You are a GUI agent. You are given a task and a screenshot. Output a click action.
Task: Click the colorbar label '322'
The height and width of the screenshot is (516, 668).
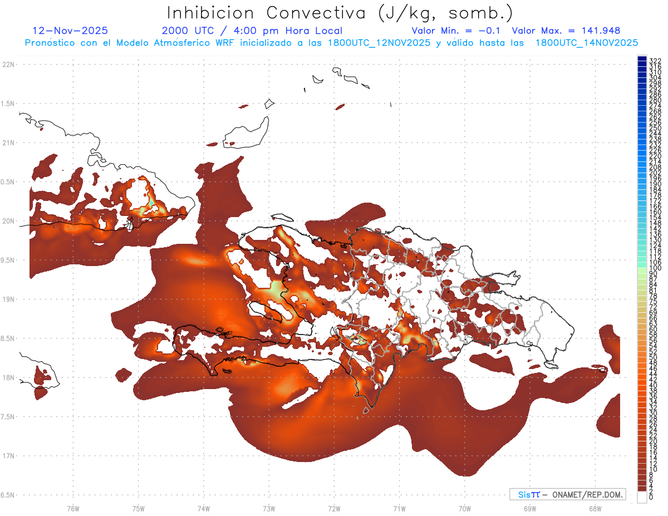click(x=655, y=60)
